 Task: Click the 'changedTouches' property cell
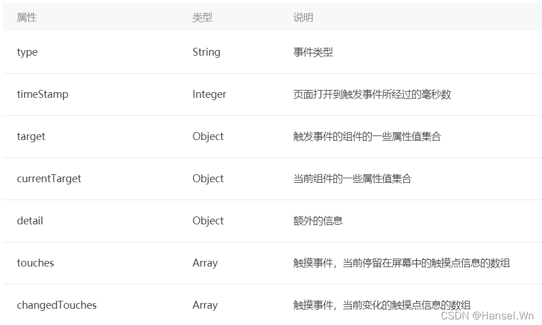click(57, 305)
